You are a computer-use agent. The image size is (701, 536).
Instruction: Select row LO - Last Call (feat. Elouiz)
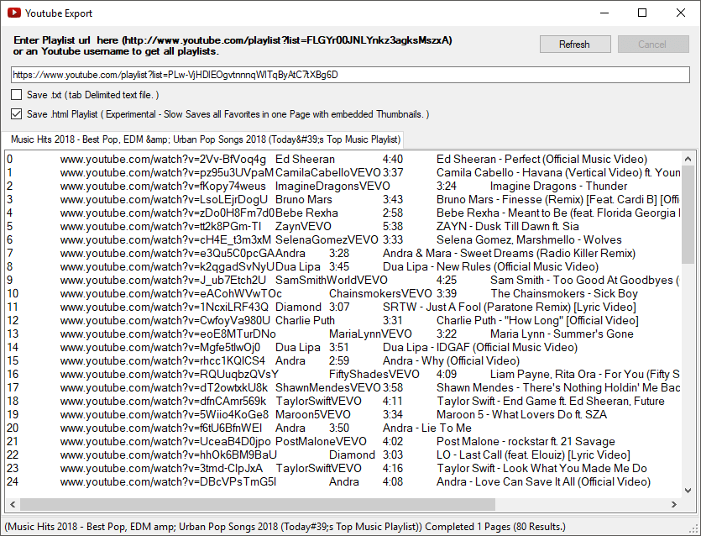point(343,455)
